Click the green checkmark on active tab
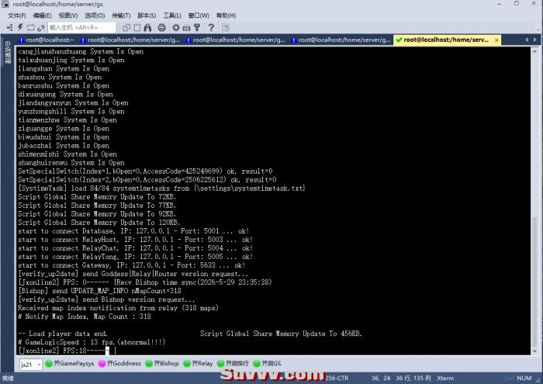Screen dimensions: 543x384 coord(399,40)
